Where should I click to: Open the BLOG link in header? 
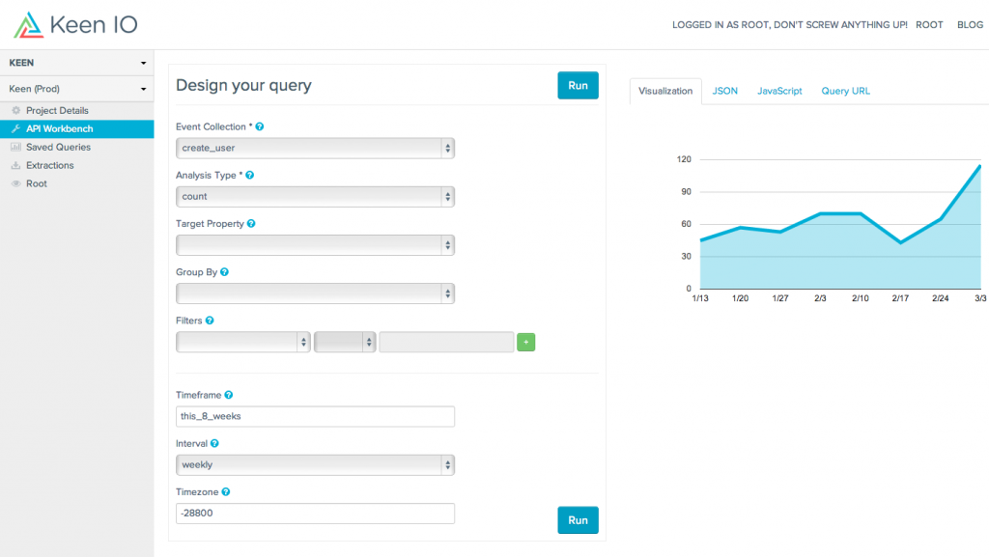(x=969, y=25)
